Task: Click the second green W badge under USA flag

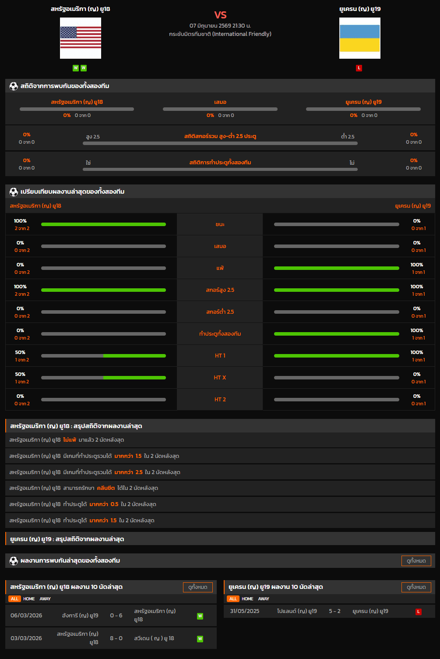Action: tap(84, 68)
